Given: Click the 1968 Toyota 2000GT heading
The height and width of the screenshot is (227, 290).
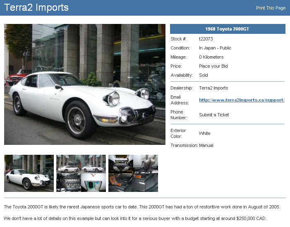Looking at the screenshot, I should [x=227, y=29].
